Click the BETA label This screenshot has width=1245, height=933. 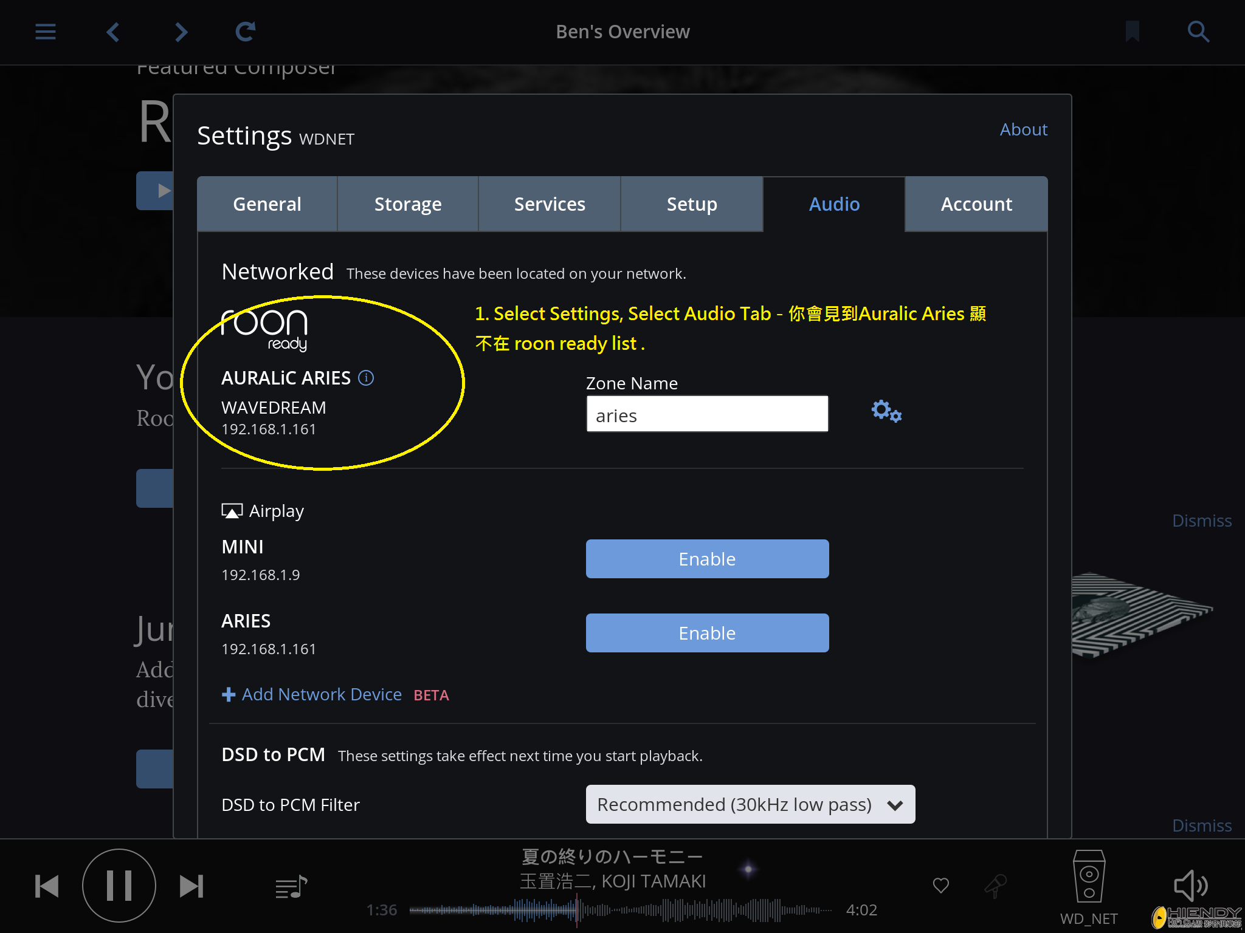coord(431,695)
